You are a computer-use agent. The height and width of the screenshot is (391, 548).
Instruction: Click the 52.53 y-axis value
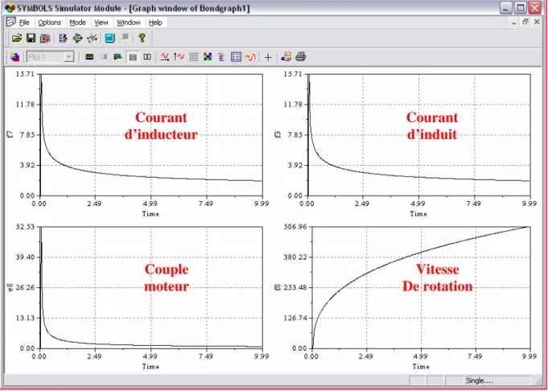point(26,227)
